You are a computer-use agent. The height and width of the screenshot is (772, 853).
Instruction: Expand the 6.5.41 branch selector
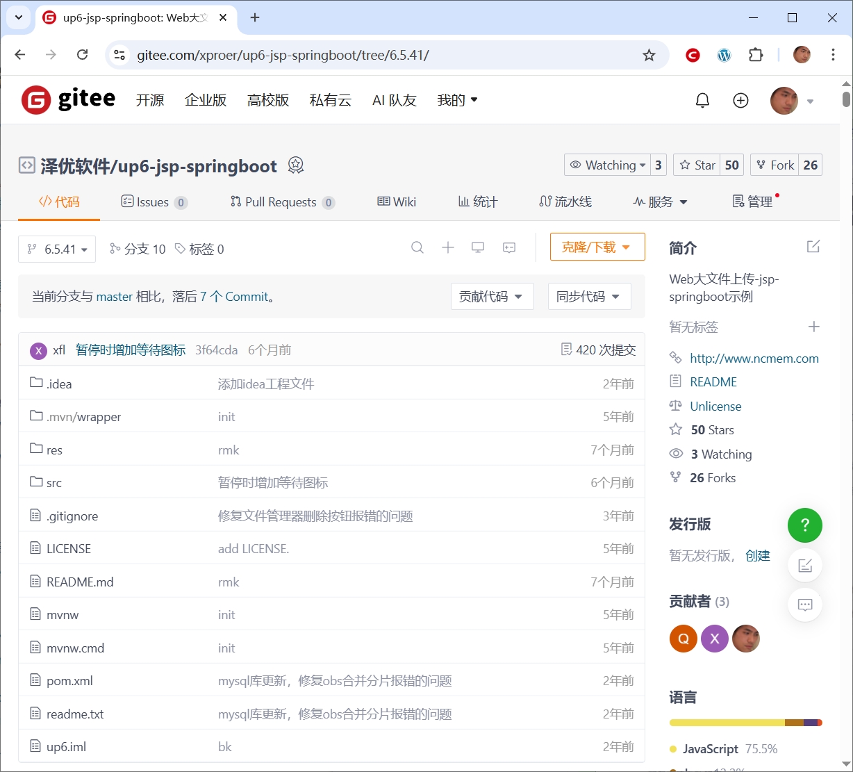point(57,249)
